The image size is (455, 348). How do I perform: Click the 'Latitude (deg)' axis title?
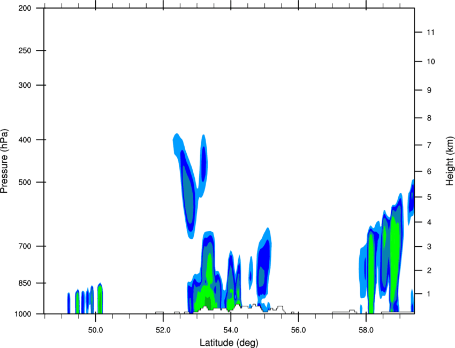(229, 343)
